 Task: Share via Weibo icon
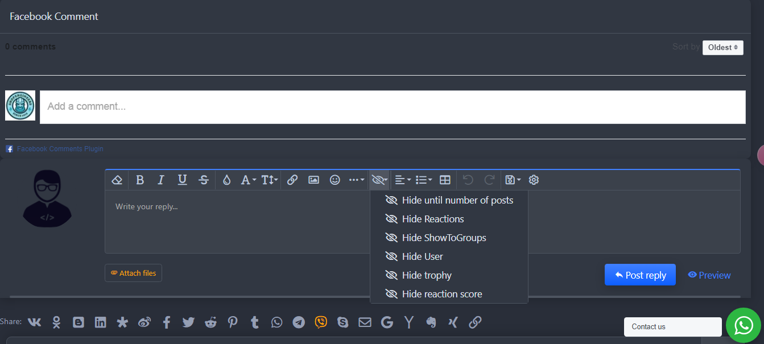pyautogui.click(x=144, y=322)
